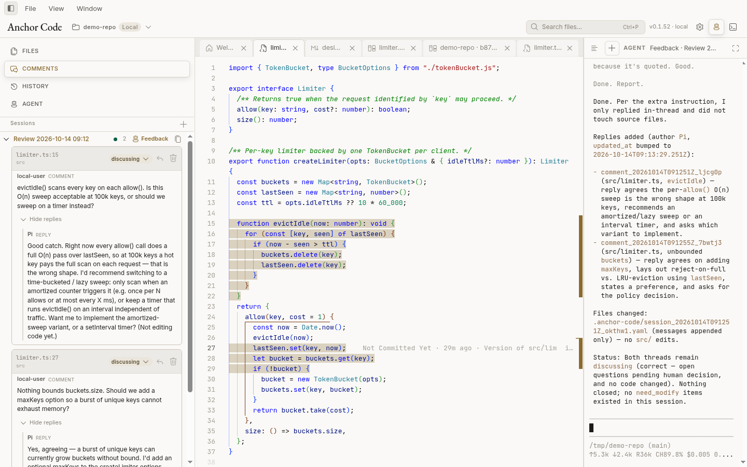This screenshot has width=747, height=467.
Task: Click the Feedback button on review session
Action: click(150, 139)
